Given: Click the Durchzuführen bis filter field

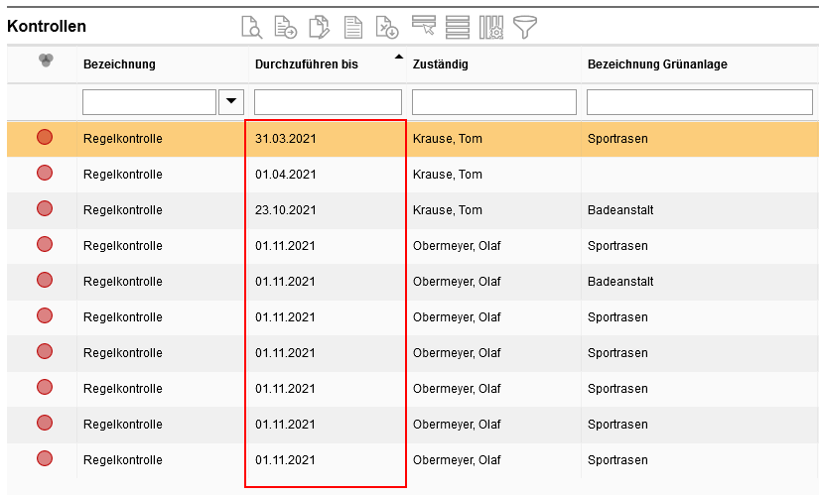Looking at the screenshot, I should pyautogui.click(x=328, y=102).
